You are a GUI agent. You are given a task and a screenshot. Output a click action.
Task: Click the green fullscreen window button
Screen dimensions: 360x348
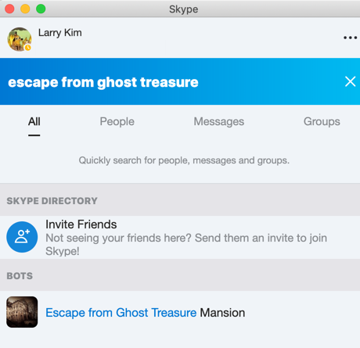click(41, 9)
